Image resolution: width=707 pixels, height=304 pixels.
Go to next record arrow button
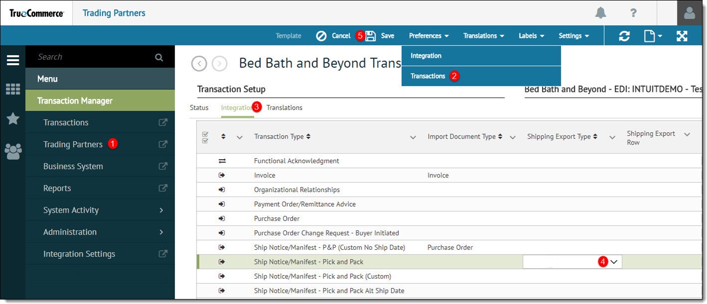219,64
